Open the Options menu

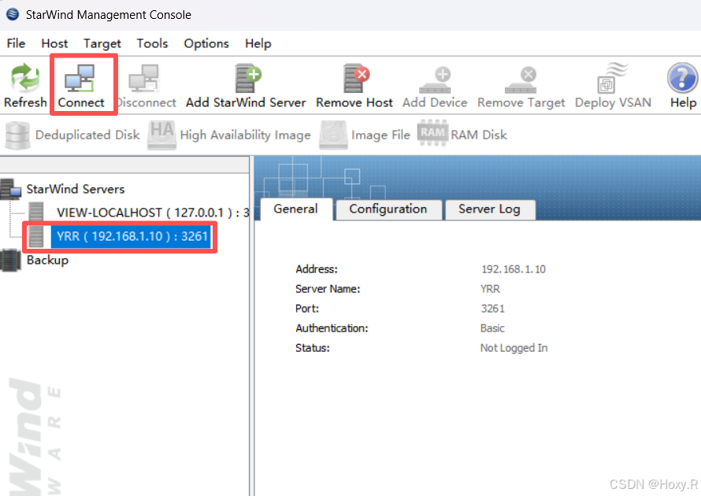[206, 43]
